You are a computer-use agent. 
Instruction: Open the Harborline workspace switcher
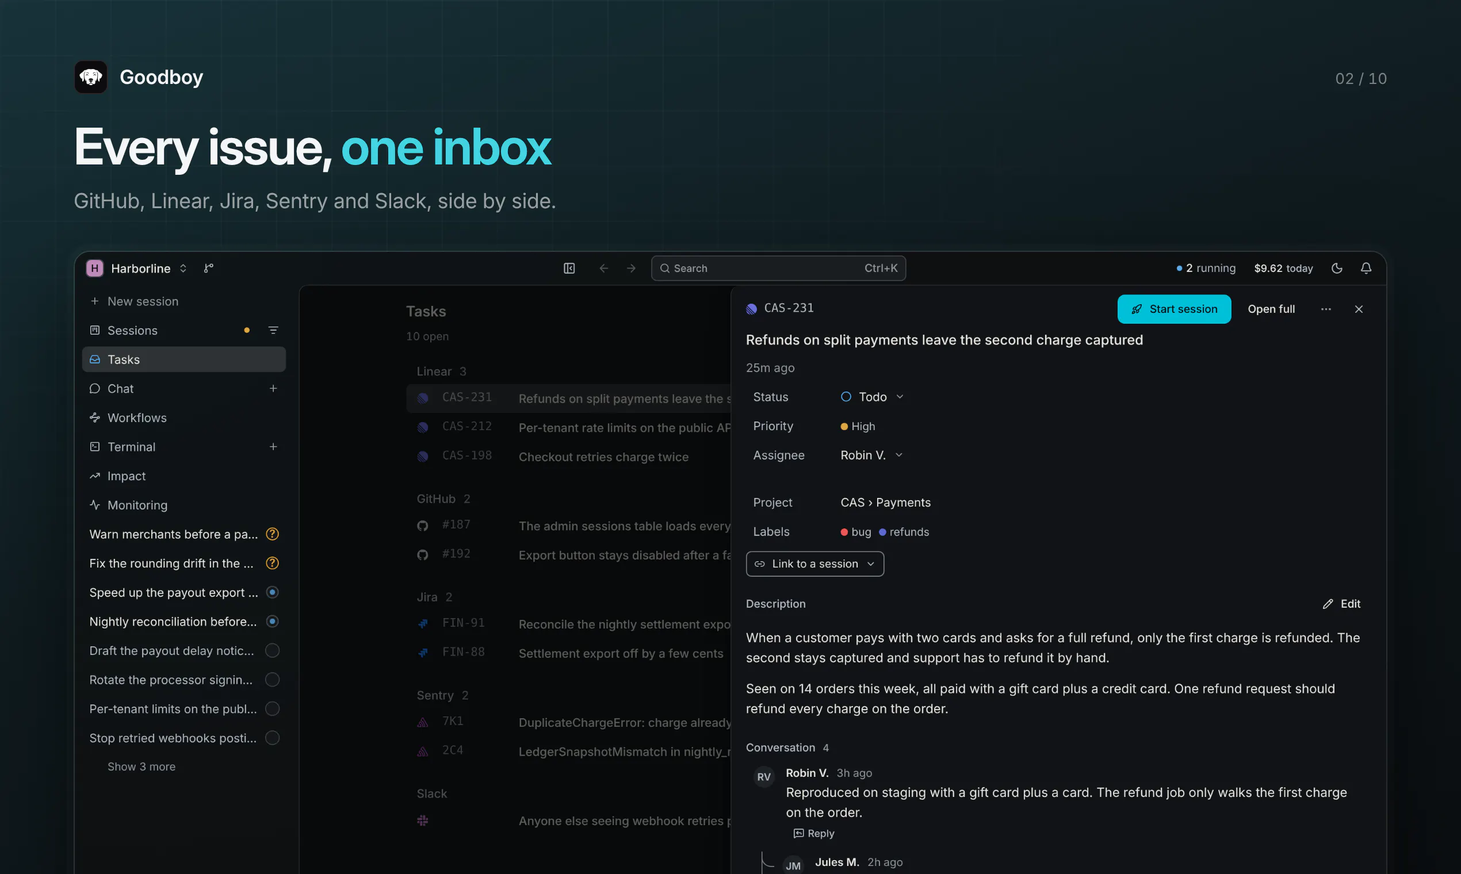tap(137, 268)
